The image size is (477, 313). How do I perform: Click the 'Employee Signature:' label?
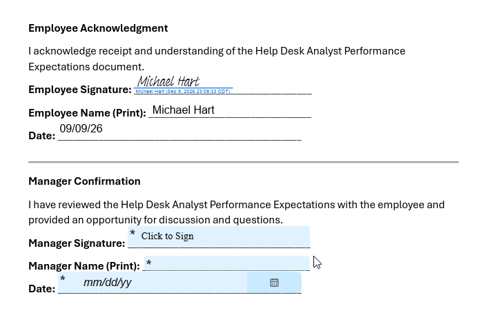(79, 90)
